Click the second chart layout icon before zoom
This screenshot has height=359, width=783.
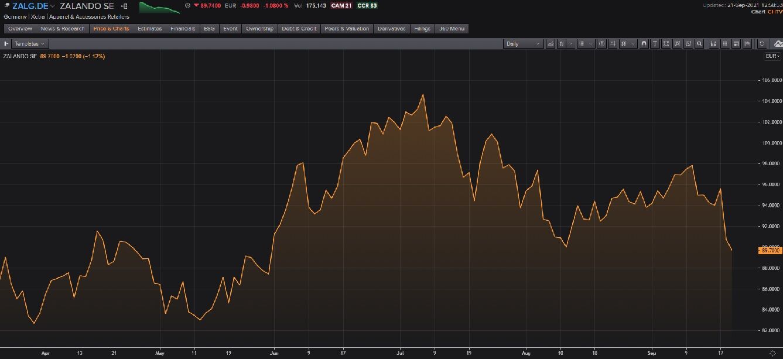688,44
